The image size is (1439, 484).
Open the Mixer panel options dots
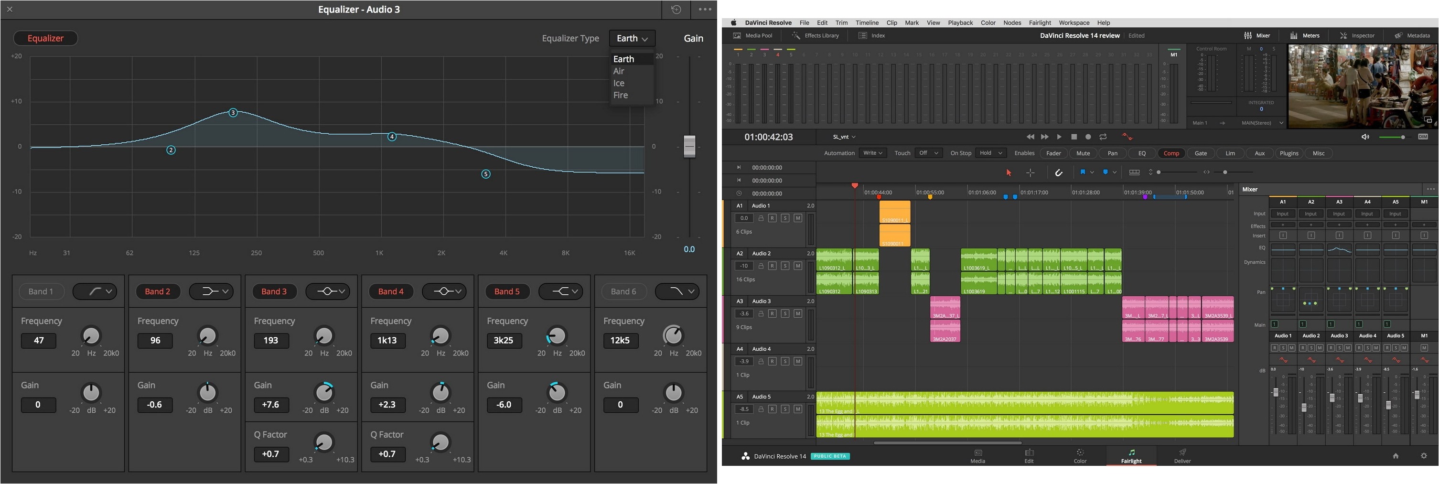tap(1430, 190)
